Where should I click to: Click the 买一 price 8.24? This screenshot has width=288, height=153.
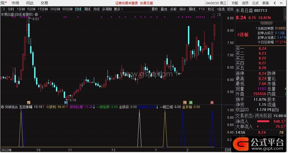[x=262, y=49]
